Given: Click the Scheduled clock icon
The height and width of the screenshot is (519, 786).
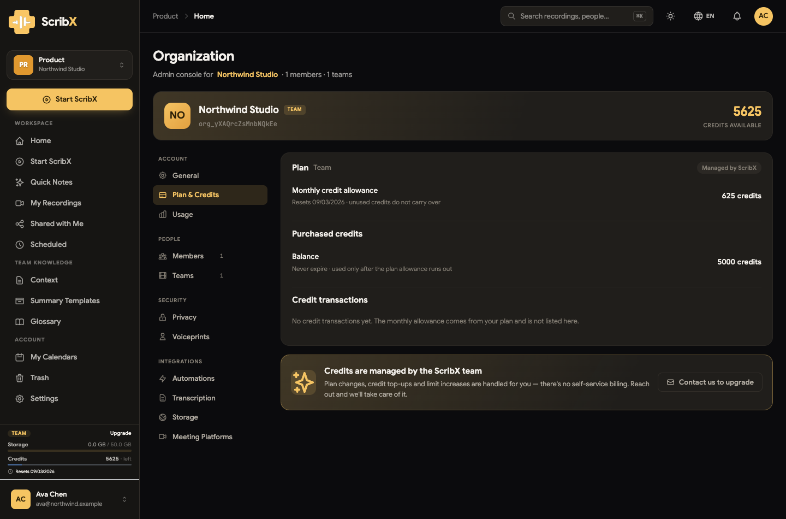Looking at the screenshot, I should (20, 245).
